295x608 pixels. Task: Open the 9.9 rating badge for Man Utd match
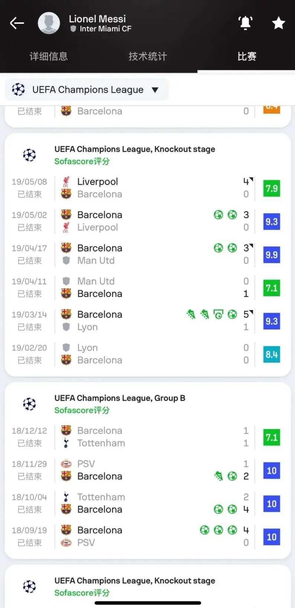pos(272,255)
